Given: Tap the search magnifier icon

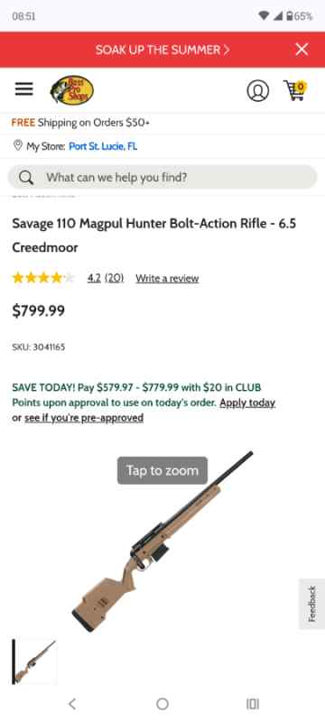Looking at the screenshot, I should 26,178.
